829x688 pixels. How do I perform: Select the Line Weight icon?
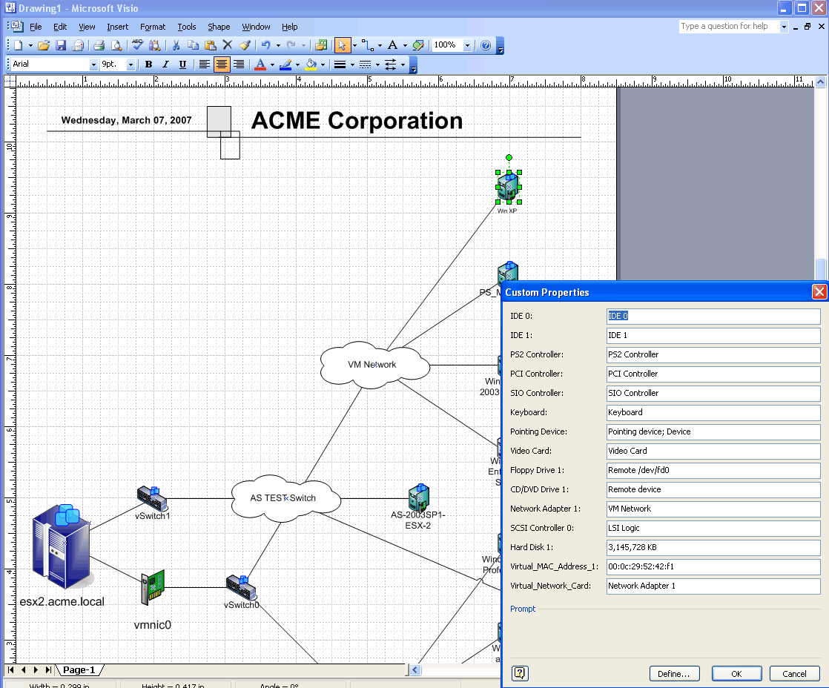340,64
